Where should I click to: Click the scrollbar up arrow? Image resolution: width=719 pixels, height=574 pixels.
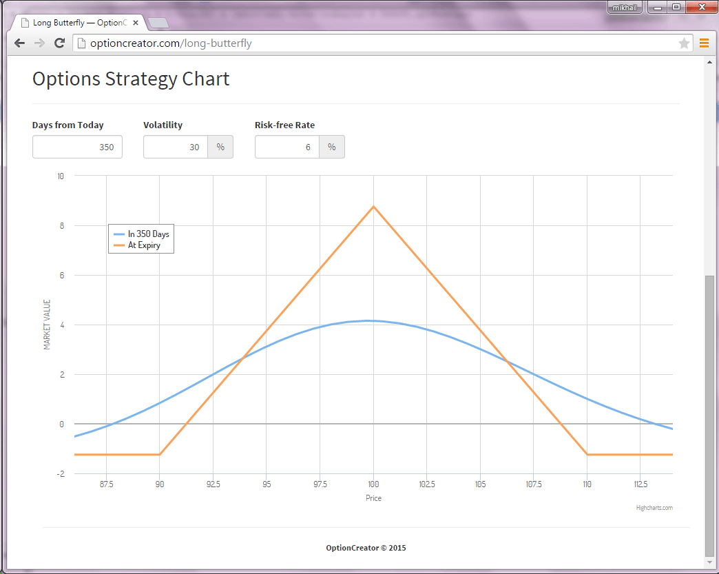pos(710,63)
